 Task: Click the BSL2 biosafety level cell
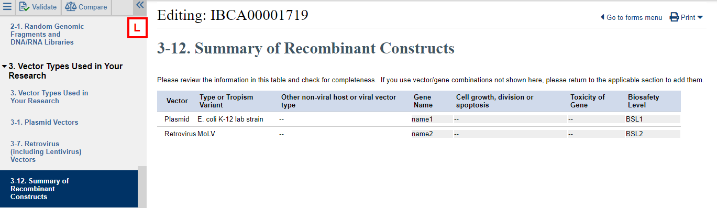pos(653,134)
